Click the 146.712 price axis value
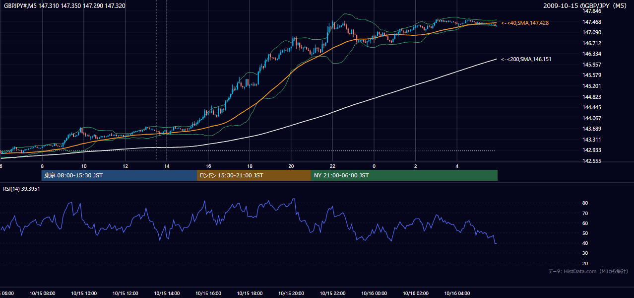This screenshot has height=298, width=634. point(591,43)
